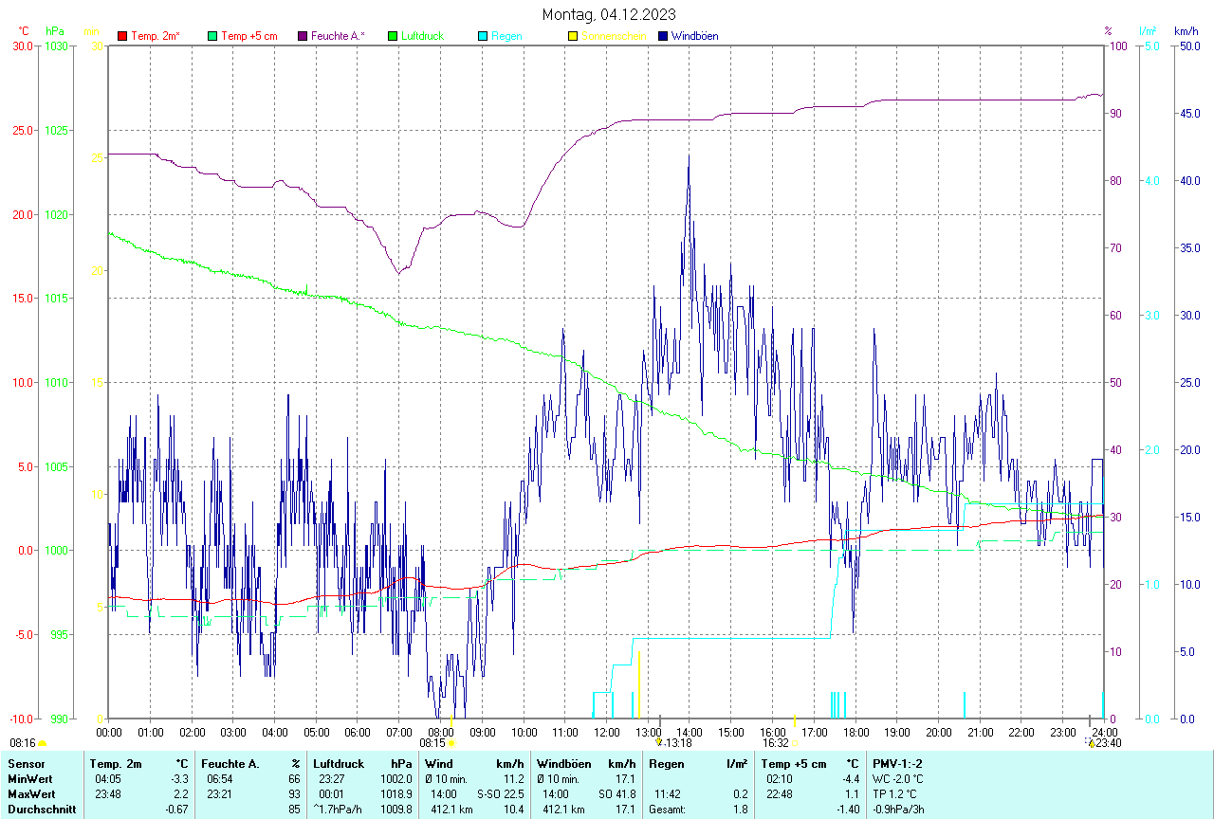Click the 'Regen' table column header
Screen dimensions: 1214x819
666,763
